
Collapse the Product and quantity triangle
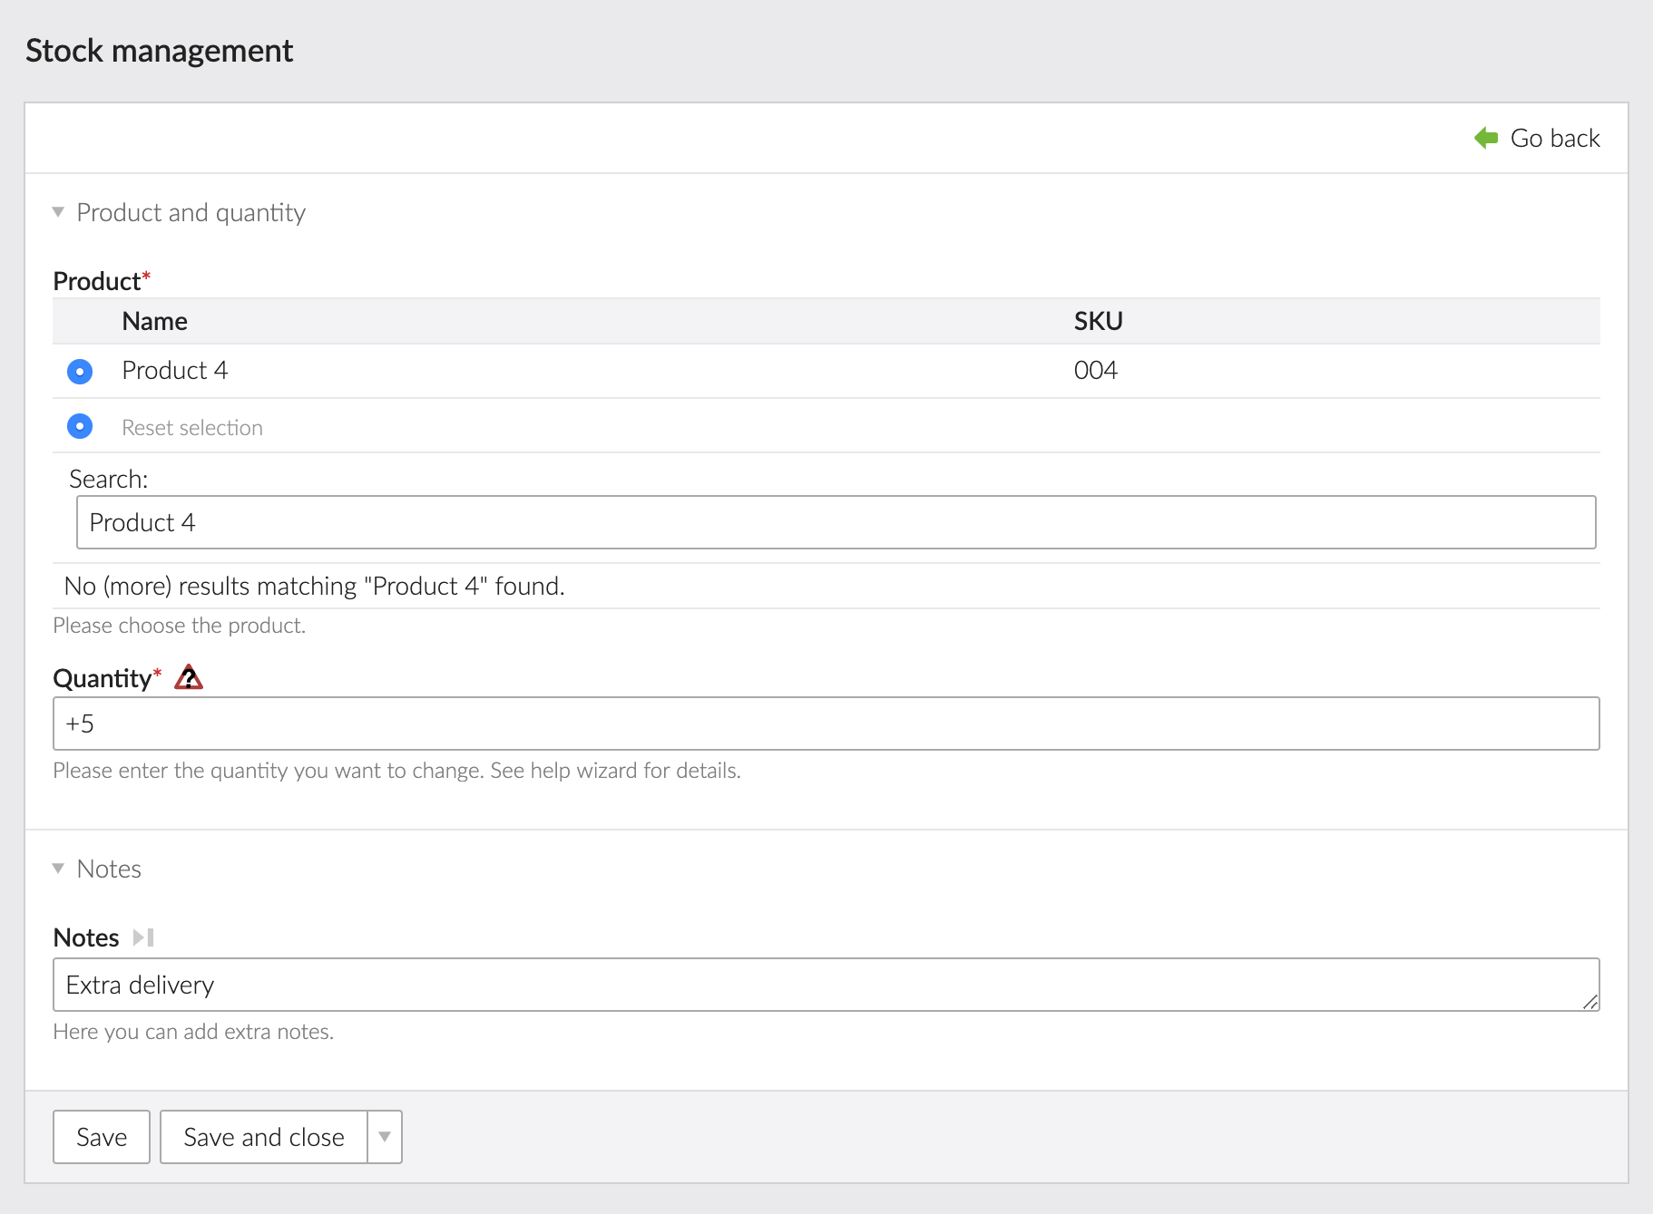58,212
